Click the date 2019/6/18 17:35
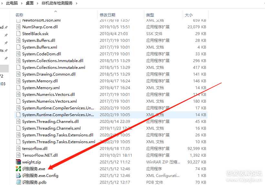 coord(115,148)
